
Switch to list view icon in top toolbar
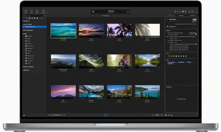[180, 11]
